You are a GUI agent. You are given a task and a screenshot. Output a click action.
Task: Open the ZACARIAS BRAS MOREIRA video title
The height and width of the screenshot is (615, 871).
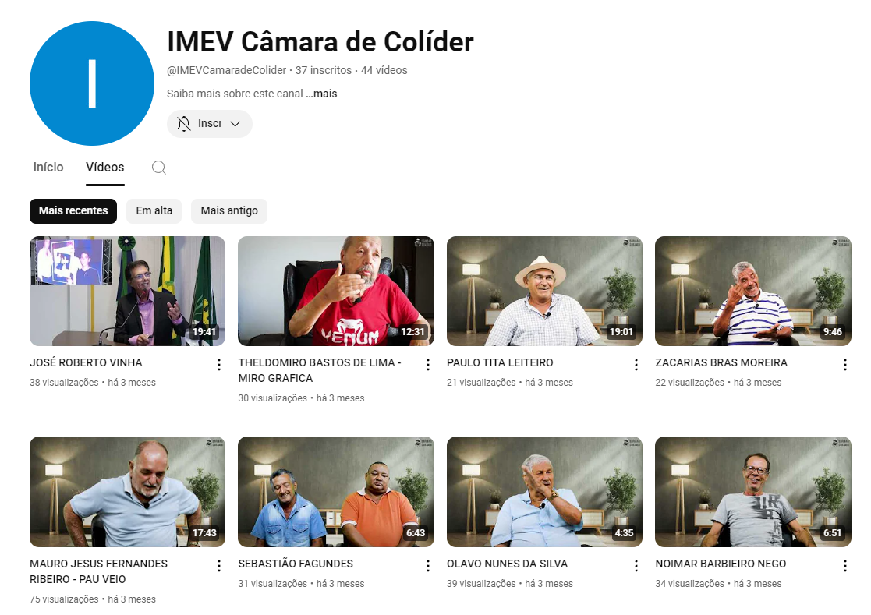(721, 362)
